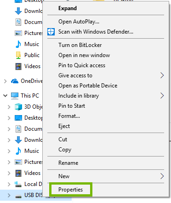This screenshot has height=203, width=171.
Task: Click the Desktop icon under This PC
Action: tap(18, 118)
